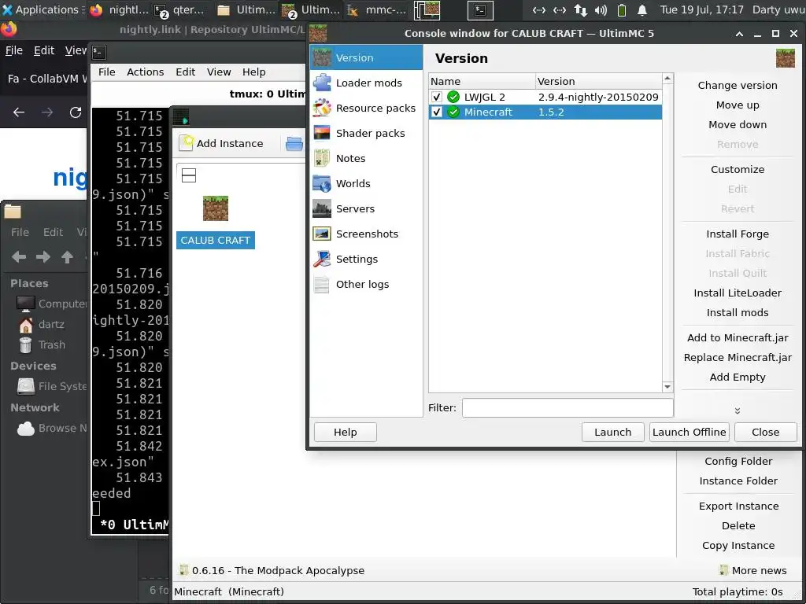806x604 pixels.
Task: Click the network transfer arrows tray icon
Action: (580, 9)
